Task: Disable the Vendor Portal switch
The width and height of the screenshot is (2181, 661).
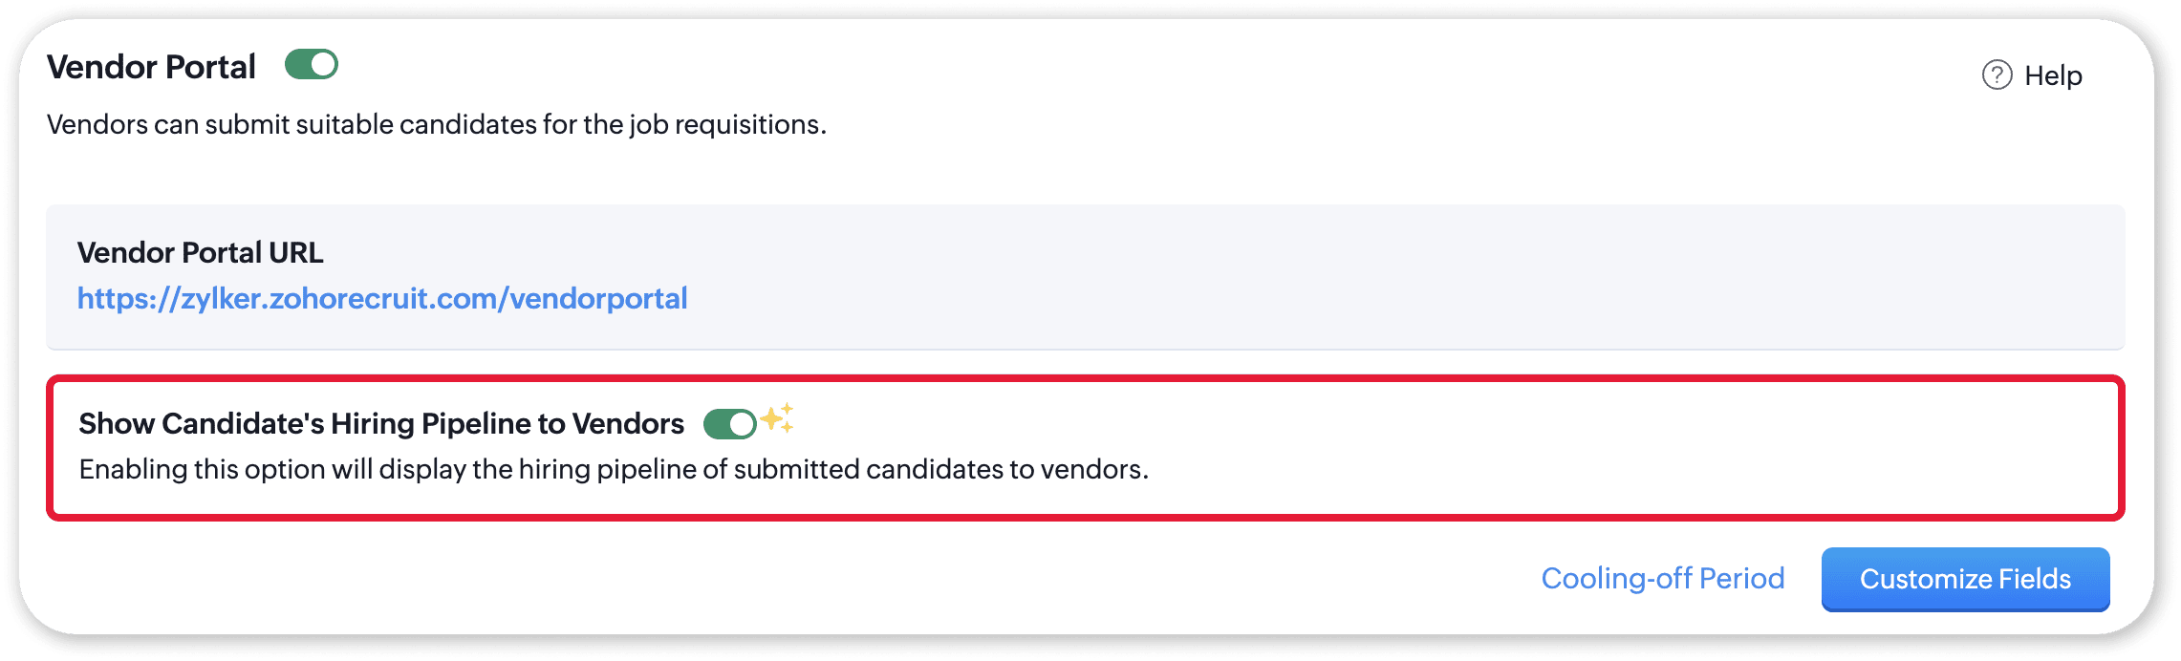Action: [312, 65]
